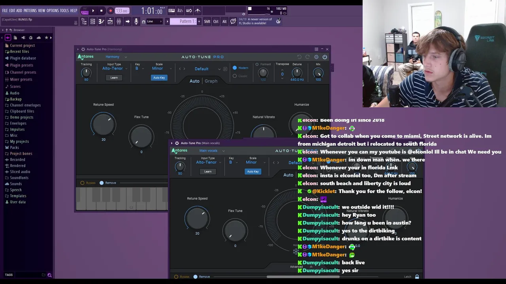Select Remove in Main vocals Auto-Tune
This screenshot has width=506, height=284.
(195, 277)
